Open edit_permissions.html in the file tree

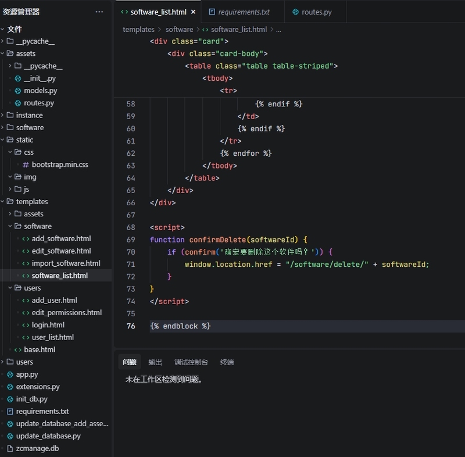66,313
